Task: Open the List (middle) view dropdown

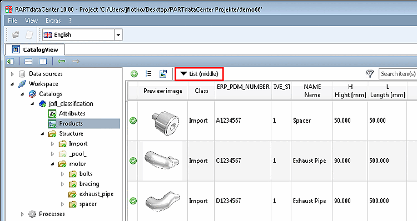Action: tap(199, 74)
